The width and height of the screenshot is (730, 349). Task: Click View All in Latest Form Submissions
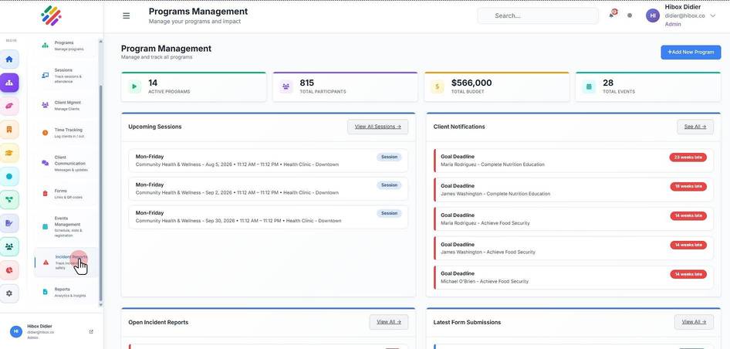coord(694,322)
